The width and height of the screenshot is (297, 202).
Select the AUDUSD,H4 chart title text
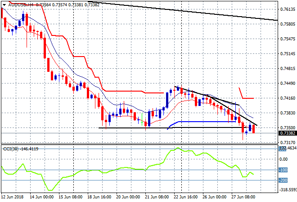[21, 5]
